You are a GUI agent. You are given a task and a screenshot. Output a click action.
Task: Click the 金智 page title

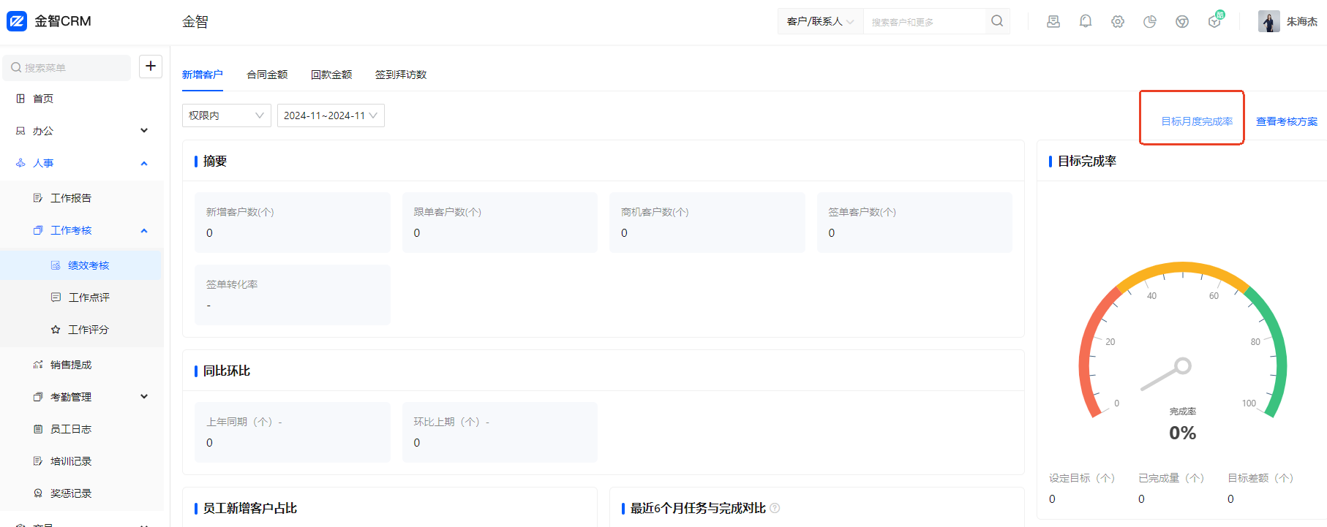(195, 21)
